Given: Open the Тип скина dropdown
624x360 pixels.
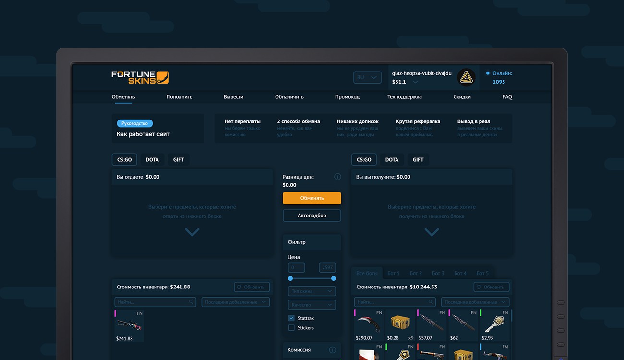Looking at the screenshot, I should [x=312, y=291].
